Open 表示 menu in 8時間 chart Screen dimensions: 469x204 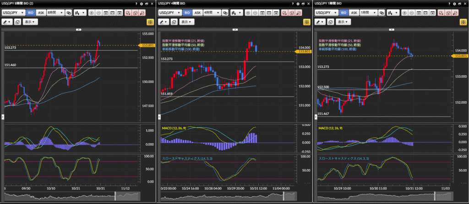pyautogui.click(x=29, y=22)
